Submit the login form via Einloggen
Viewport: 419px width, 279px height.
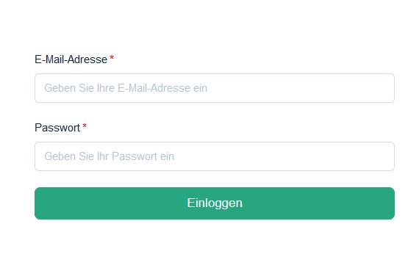click(x=215, y=203)
